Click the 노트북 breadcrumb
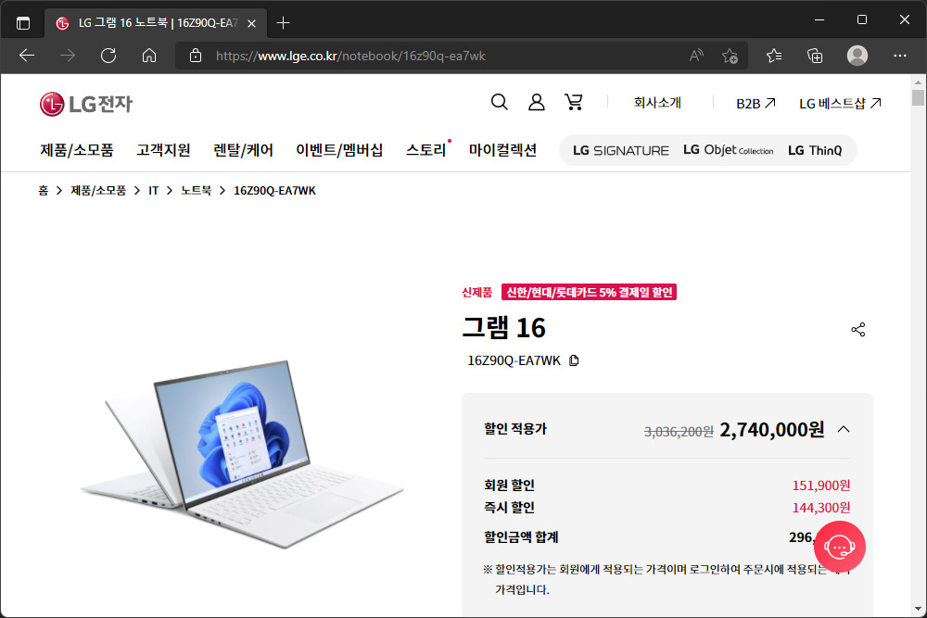927x618 pixels. tap(196, 190)
